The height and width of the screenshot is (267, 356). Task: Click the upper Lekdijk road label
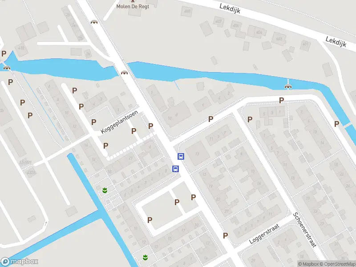click(x=230, y=8)
